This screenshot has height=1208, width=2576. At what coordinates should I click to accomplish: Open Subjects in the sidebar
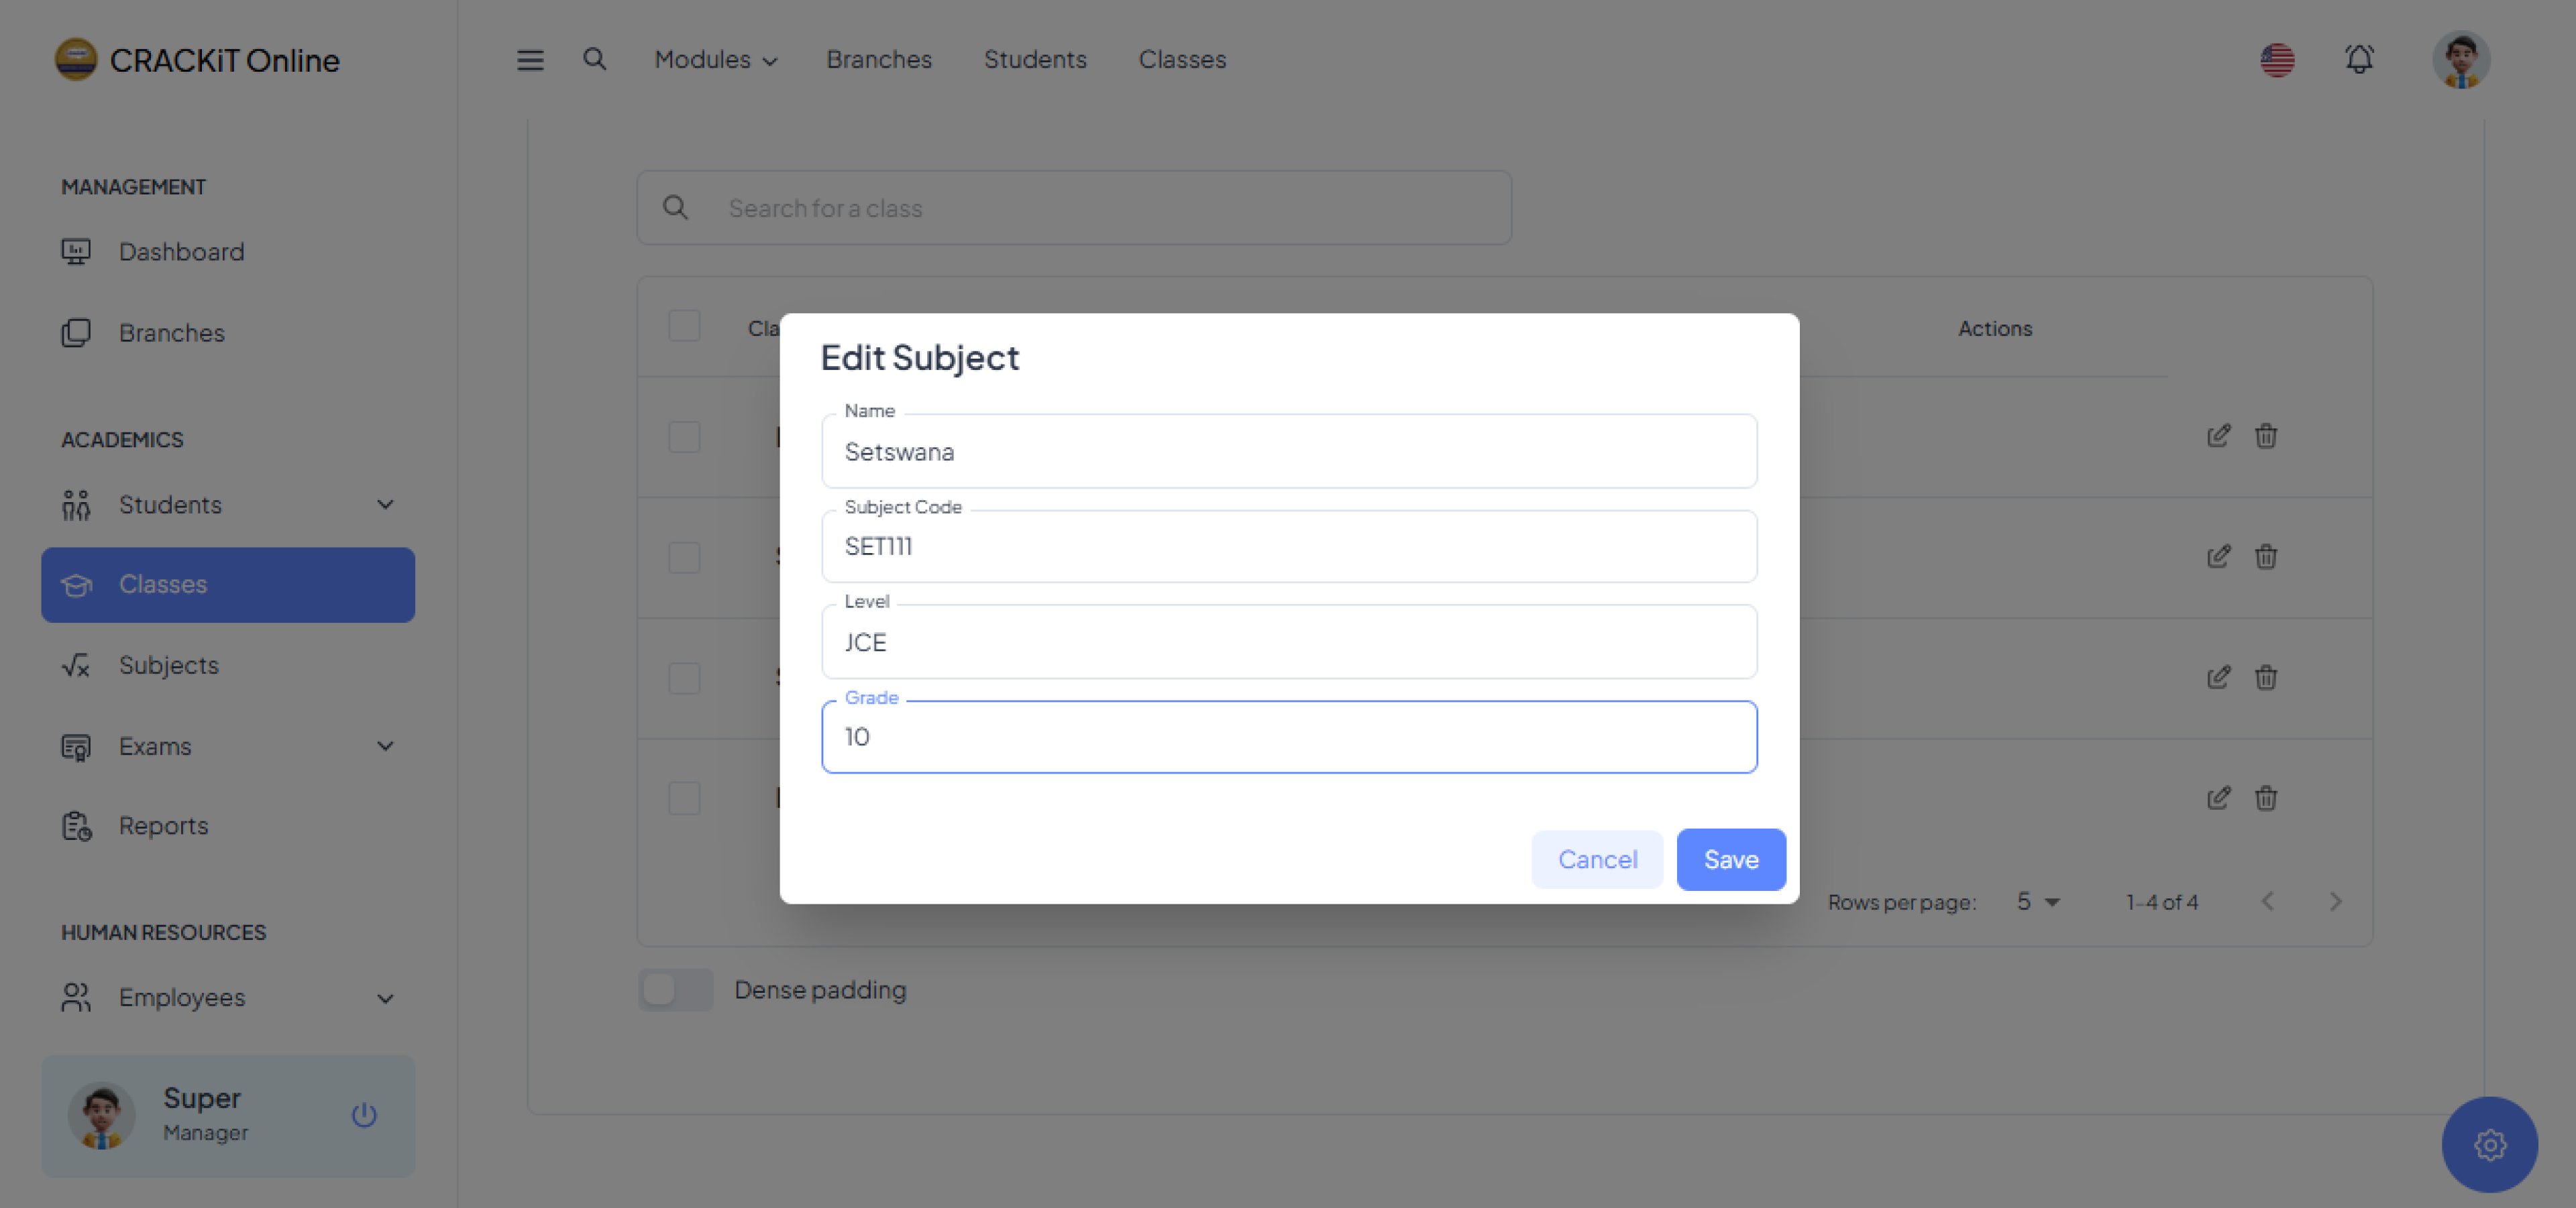click(168, 664)
